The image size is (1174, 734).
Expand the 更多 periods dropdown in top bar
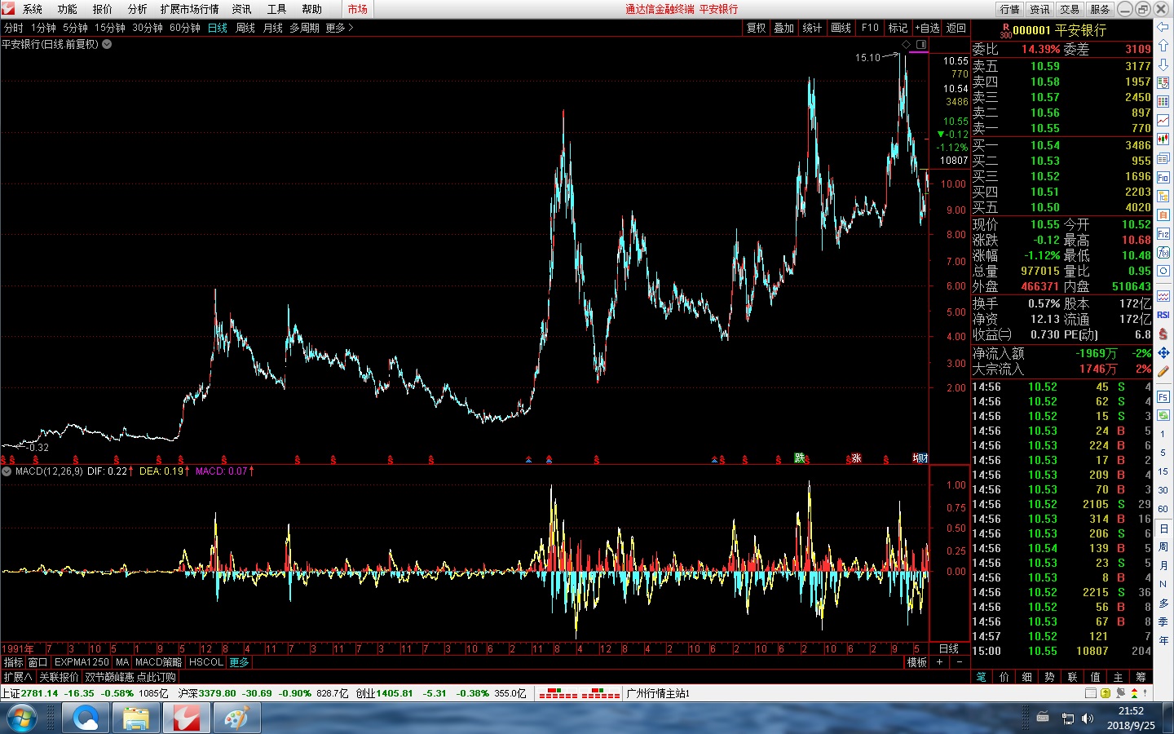coord(339,28)
